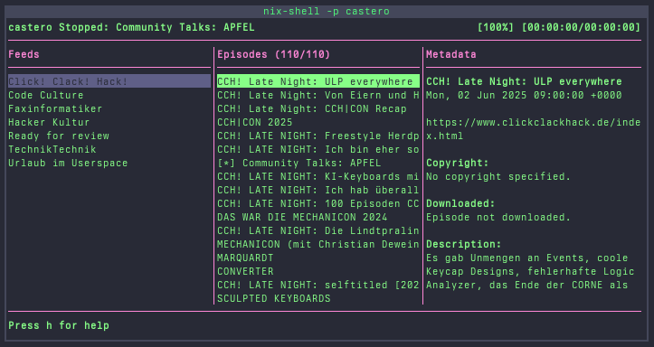This screenshot has width=654, height=347.
Task: Select the Click! Clack! Hack! feed
Action: click(x=109, y=81)
